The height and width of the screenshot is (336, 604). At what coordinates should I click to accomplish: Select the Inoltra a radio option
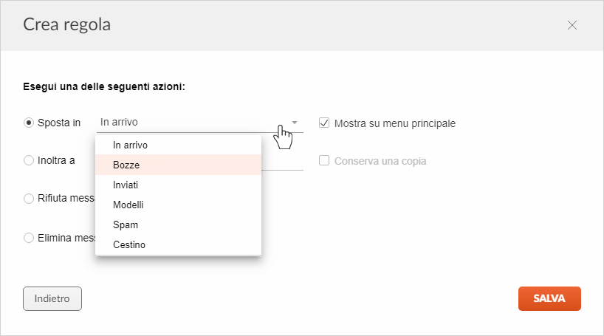[29, 160]
